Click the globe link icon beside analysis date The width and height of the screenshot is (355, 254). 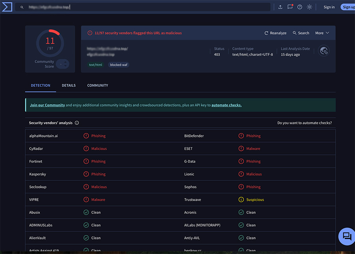pyautogui.click(x=324, y=51)
